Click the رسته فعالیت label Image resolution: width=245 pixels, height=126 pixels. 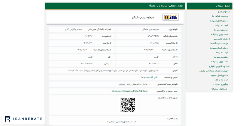(x=172, y=119)
